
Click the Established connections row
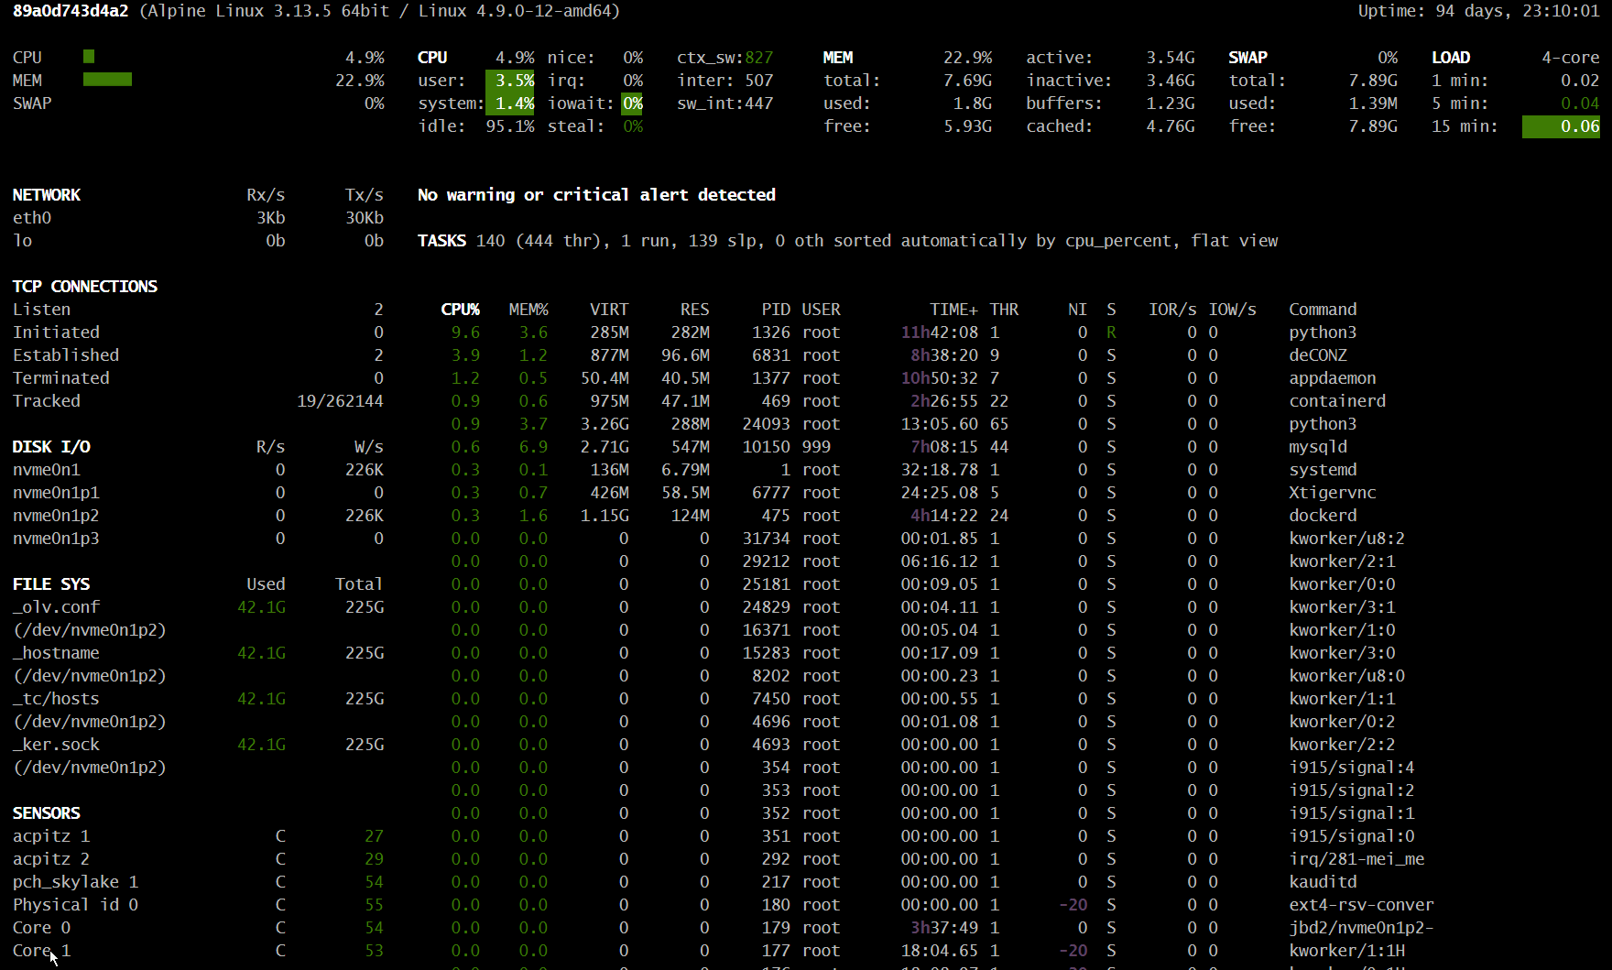pyautogui.click(x=198, y=355)
